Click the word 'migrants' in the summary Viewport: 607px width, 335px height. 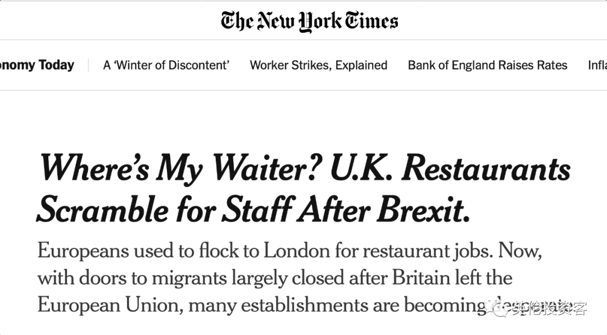click(189, 278)
